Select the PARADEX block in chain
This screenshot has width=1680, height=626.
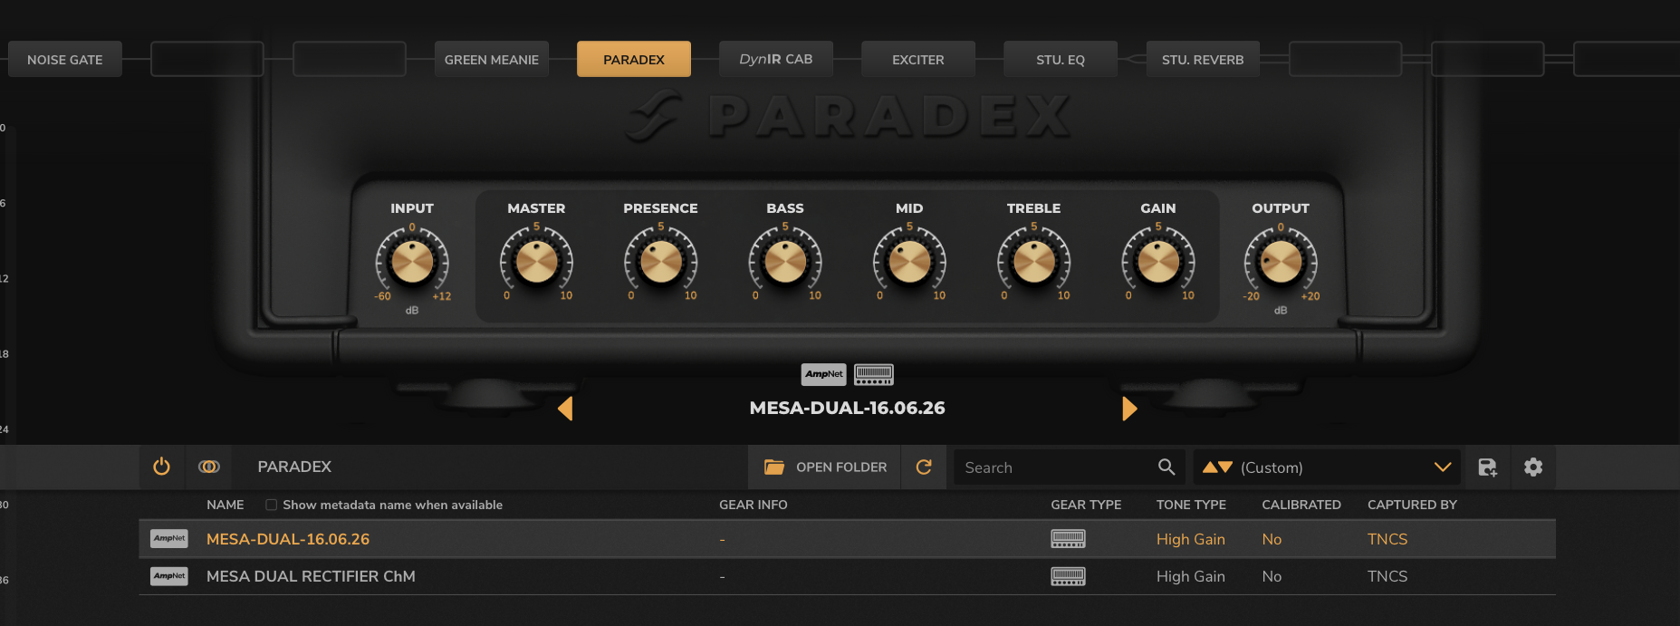[634, 59]
